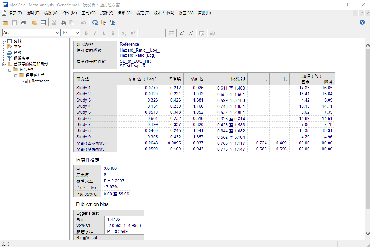Click the 全部 (固定效應) row label
Screen dimensions: 370x247
pyautogui.click(x=91, y=143)
